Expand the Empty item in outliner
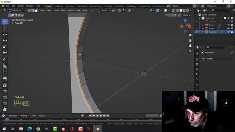The width and height of the screenshot is (235, 132). click(203, 25)
